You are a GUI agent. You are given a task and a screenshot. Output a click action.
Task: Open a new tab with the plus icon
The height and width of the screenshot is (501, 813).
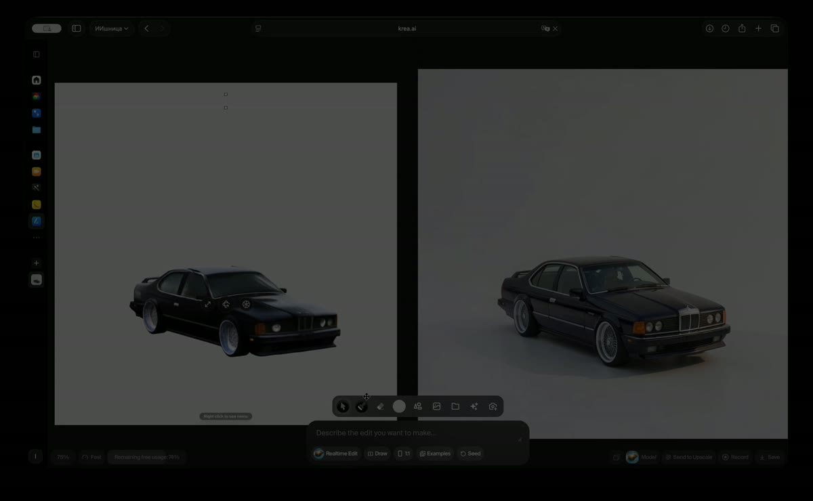click(758, 28)
